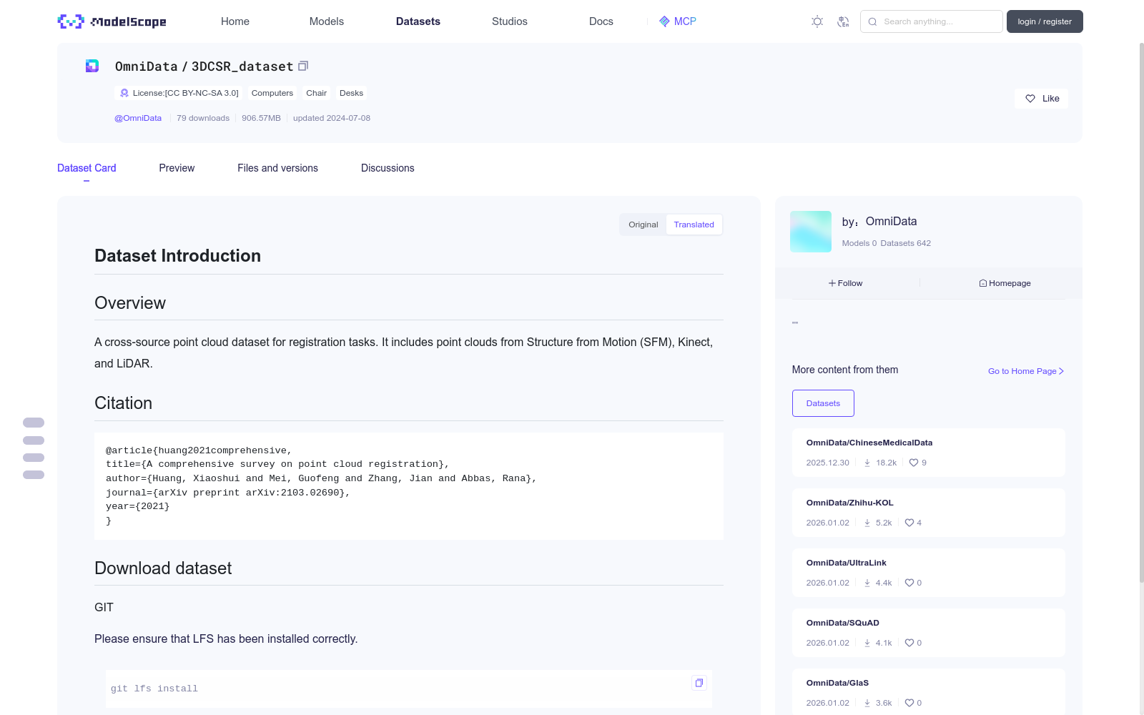1144x715 pixels.
Task: Open Go to Home Page chevron link
Action: click(1026, 371)
